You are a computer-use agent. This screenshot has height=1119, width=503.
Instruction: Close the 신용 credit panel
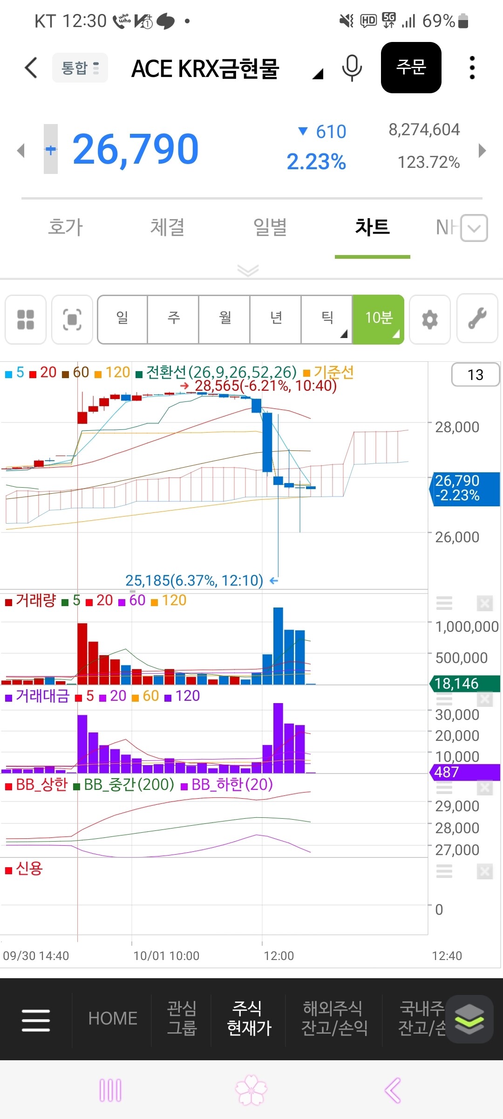[x=485, y=871]
